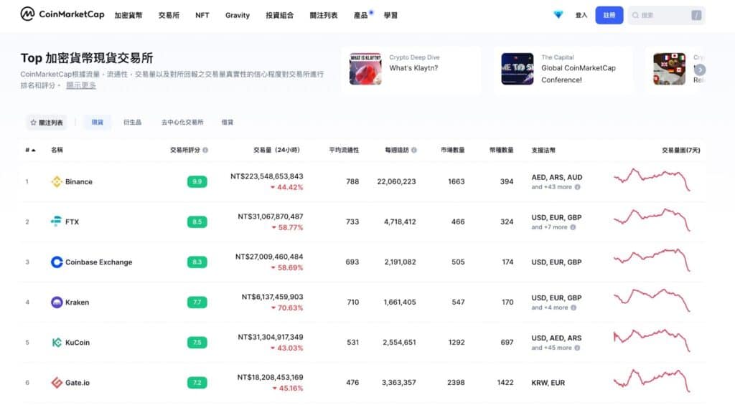Click info icon next to KuCoin +45 more

[578, 348]
